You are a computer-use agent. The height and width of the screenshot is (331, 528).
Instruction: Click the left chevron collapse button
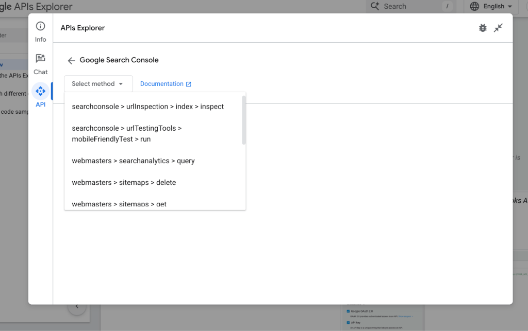[77, 306]
